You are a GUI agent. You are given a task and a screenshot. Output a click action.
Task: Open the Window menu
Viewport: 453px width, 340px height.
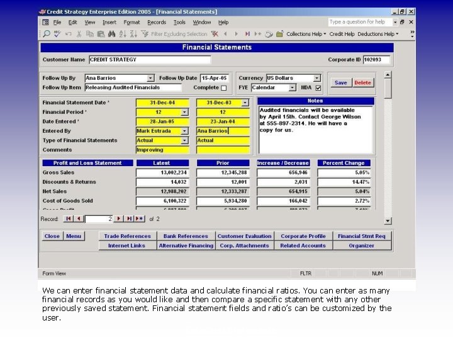[x=202, y=22]
